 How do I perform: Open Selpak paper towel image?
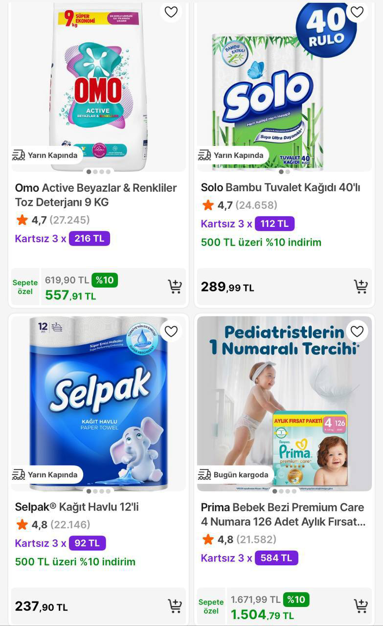[x=98, y=401]
